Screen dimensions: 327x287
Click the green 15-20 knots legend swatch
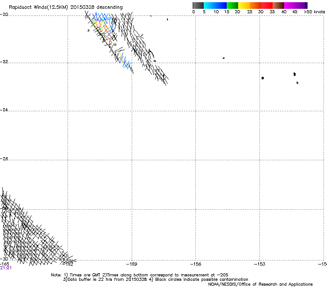click(232, 5)
